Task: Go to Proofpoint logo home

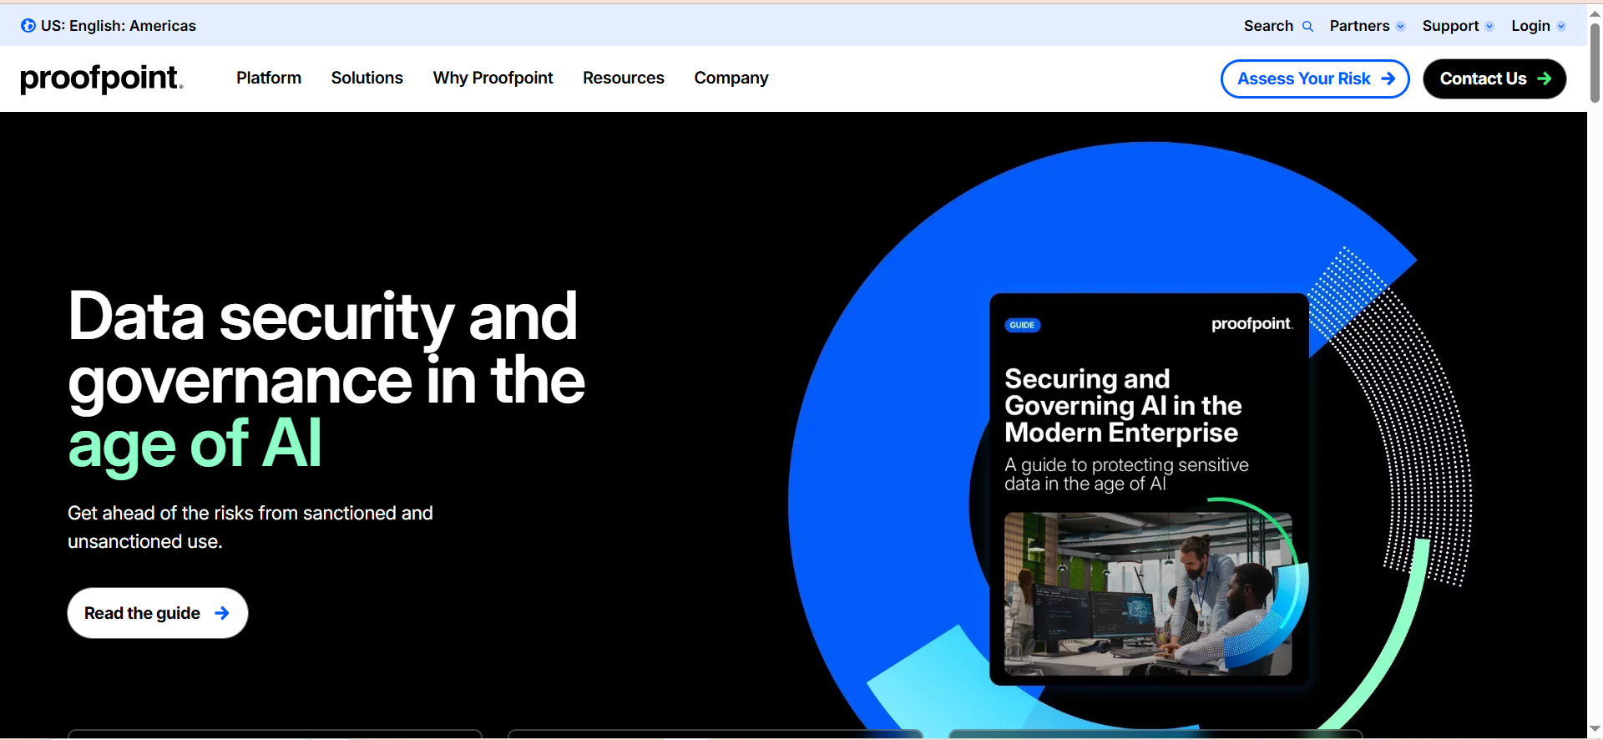Action: [102, 79]
